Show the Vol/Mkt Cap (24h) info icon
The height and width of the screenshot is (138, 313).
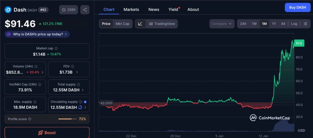pos(39,84)
